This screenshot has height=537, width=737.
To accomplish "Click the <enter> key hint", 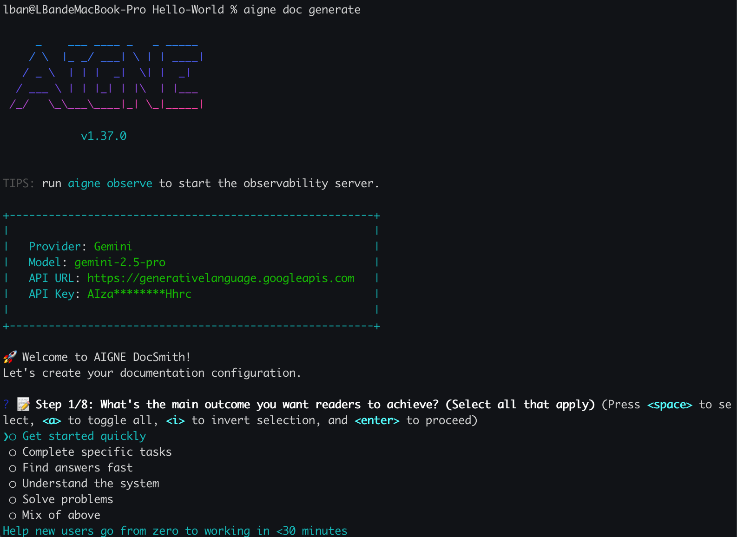I will point(377,420).
